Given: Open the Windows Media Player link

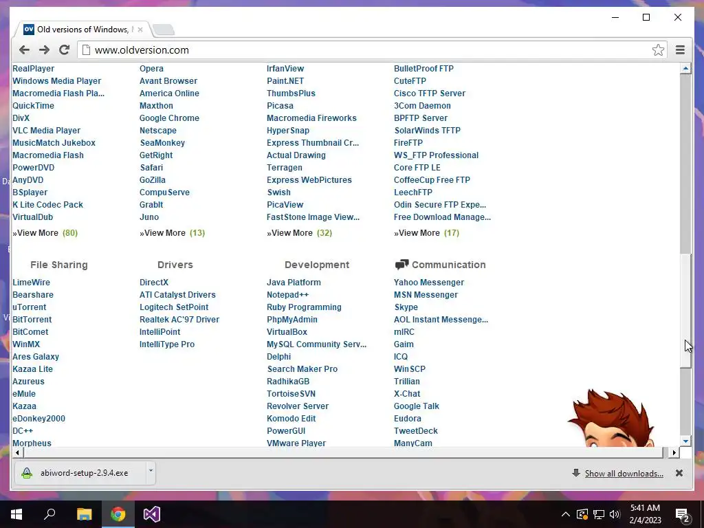Looking at the screenshot, I should point(56,81).
